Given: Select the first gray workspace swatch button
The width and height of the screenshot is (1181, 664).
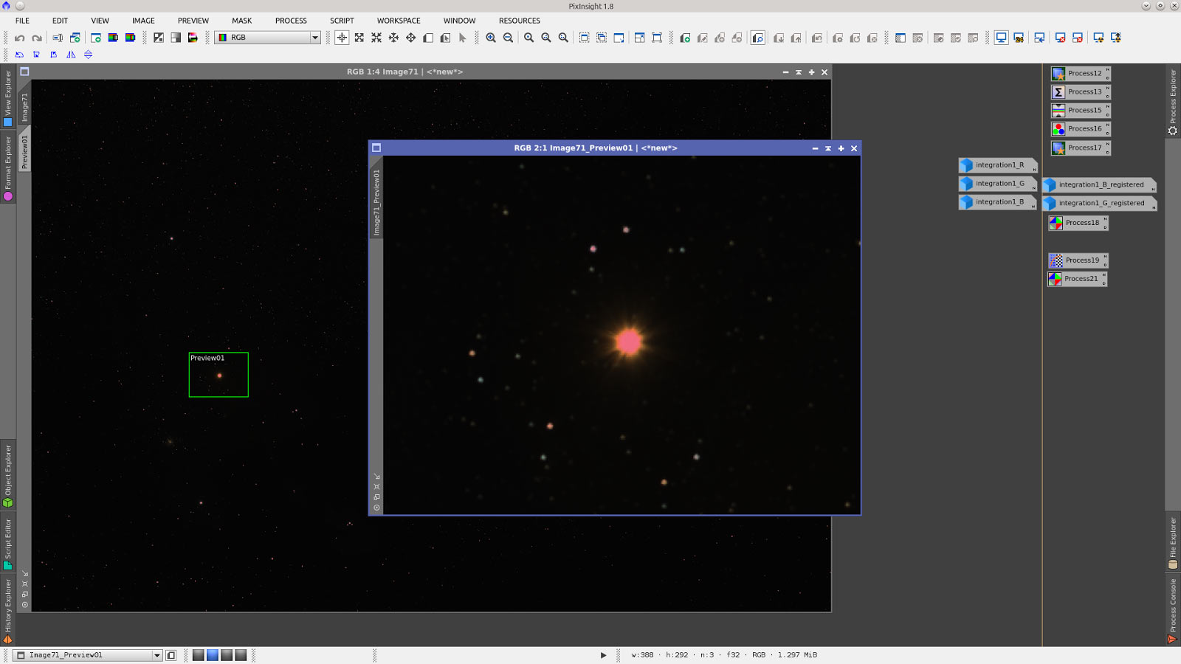Looking at the screenshot, I should click(198, 655).
